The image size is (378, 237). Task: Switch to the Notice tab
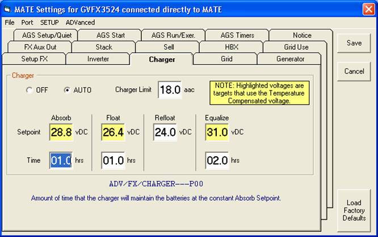pyautogui.click(x=302, y=35)
